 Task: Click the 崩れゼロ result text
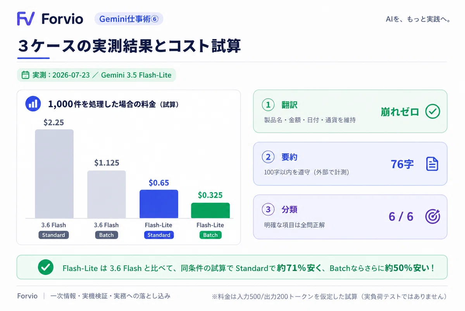coord(400,112)
